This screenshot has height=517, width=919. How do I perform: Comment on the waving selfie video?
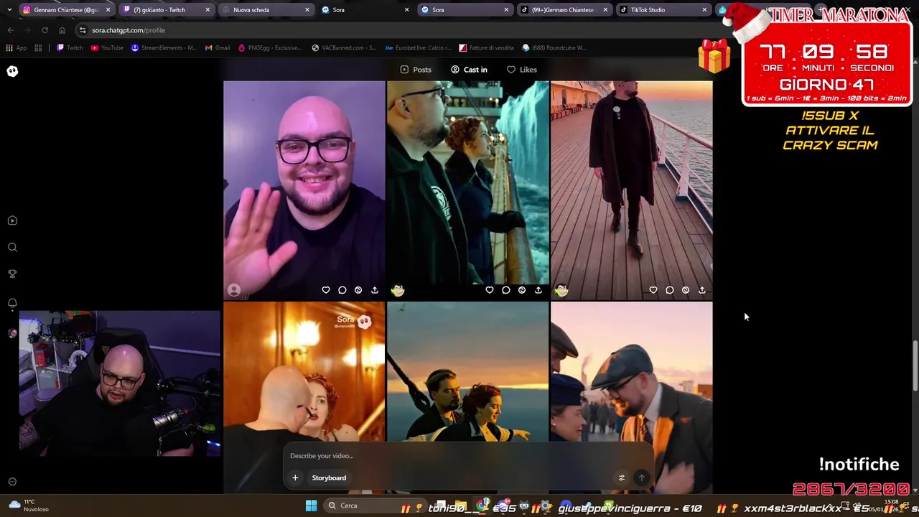tap(342, 290)
